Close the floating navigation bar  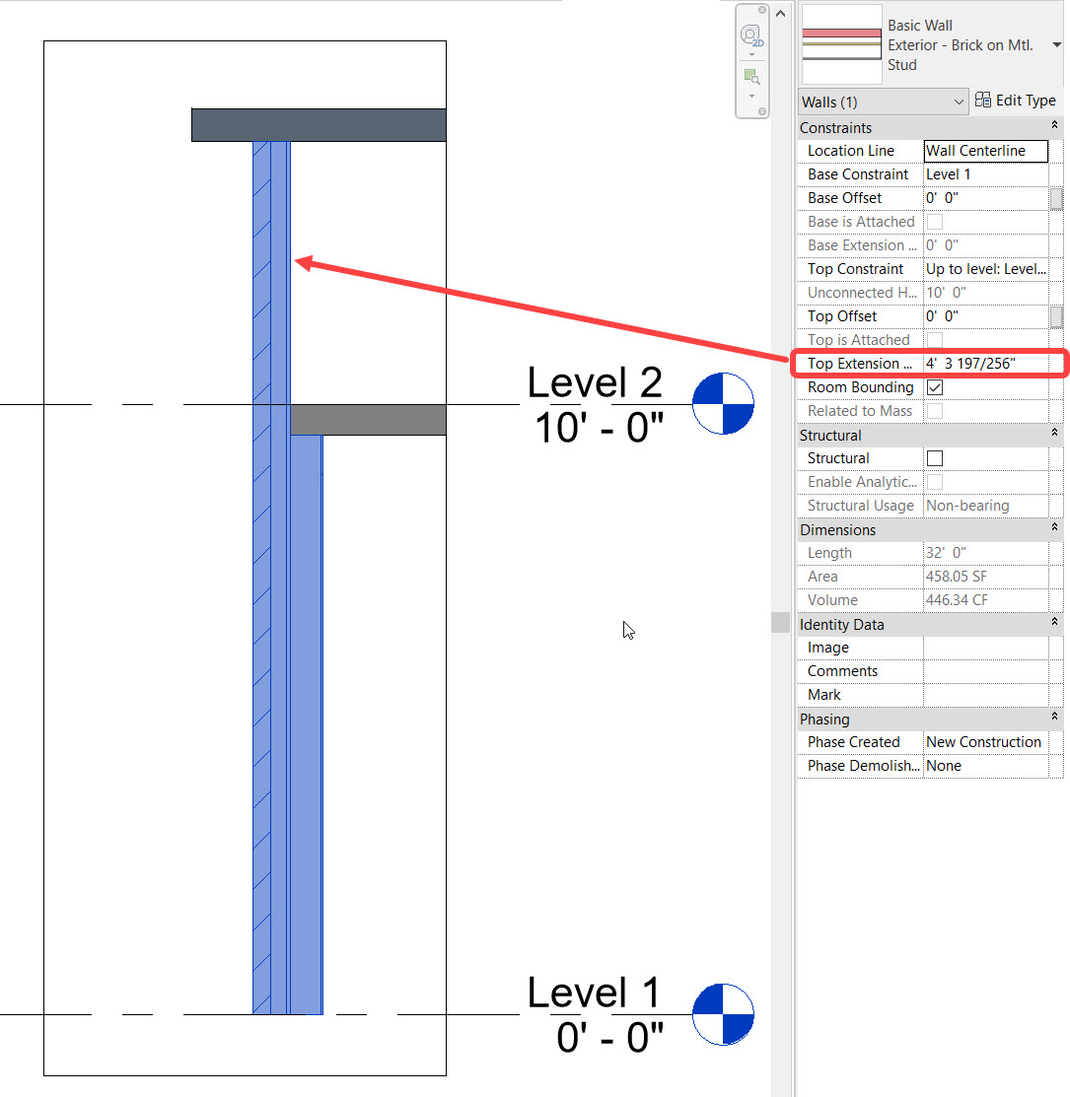coord(762,10)
